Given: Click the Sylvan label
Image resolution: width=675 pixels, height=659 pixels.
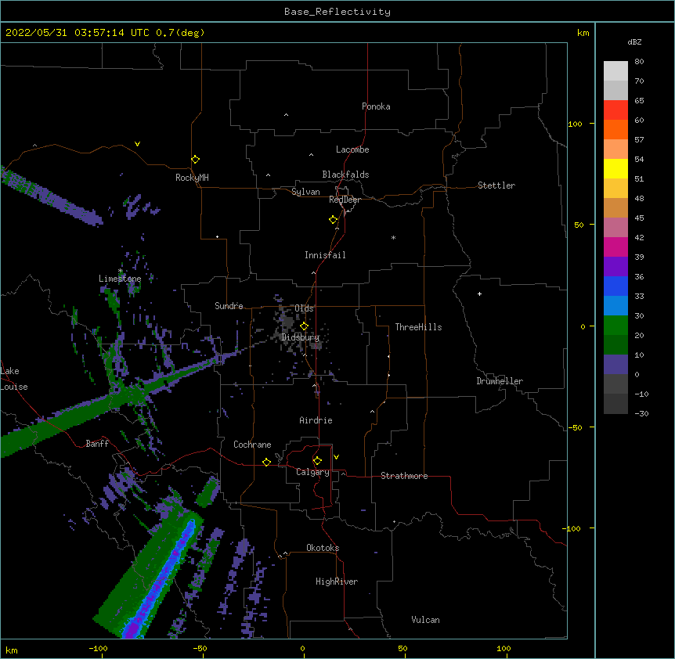Looking at the screenshot, I should click(x=305, y=192).
